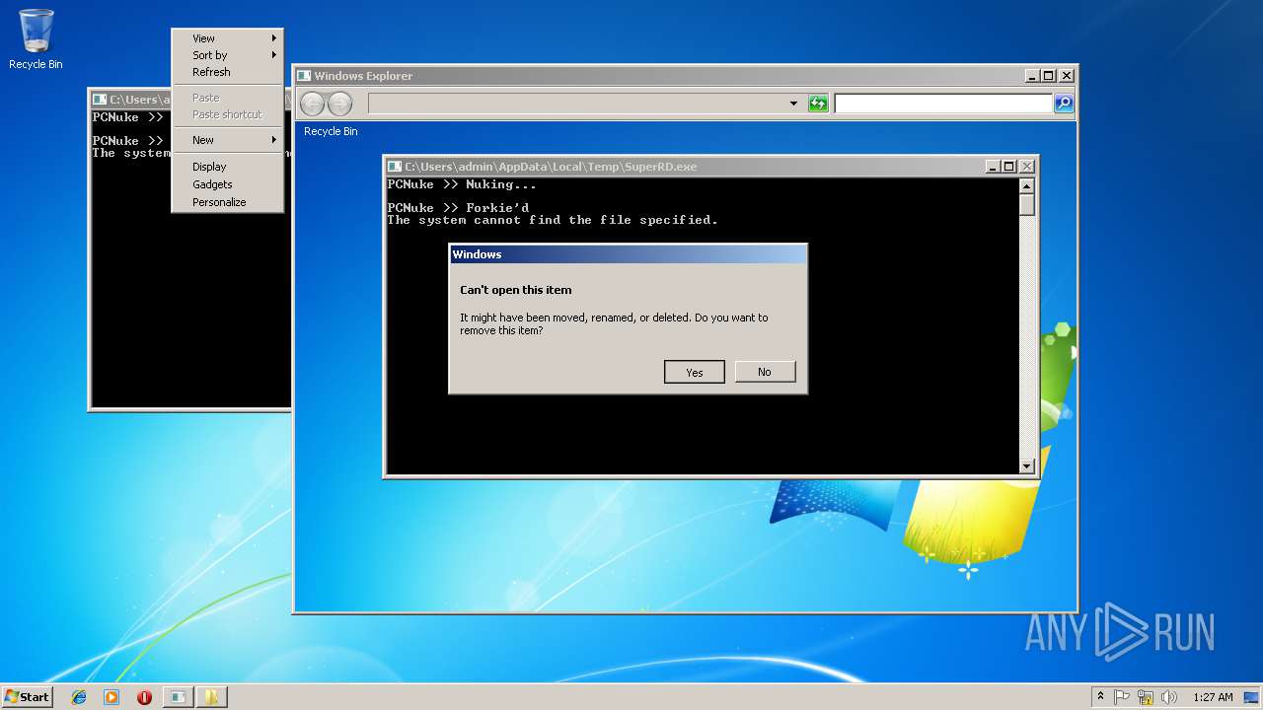The height and width of the screenshot is (710, 1263).
Task: Open the View submenu in context menu
Action: point(228,38)
